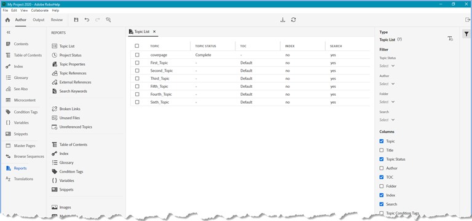
Task: Go to the Home icon
Action: coord(8,20)
